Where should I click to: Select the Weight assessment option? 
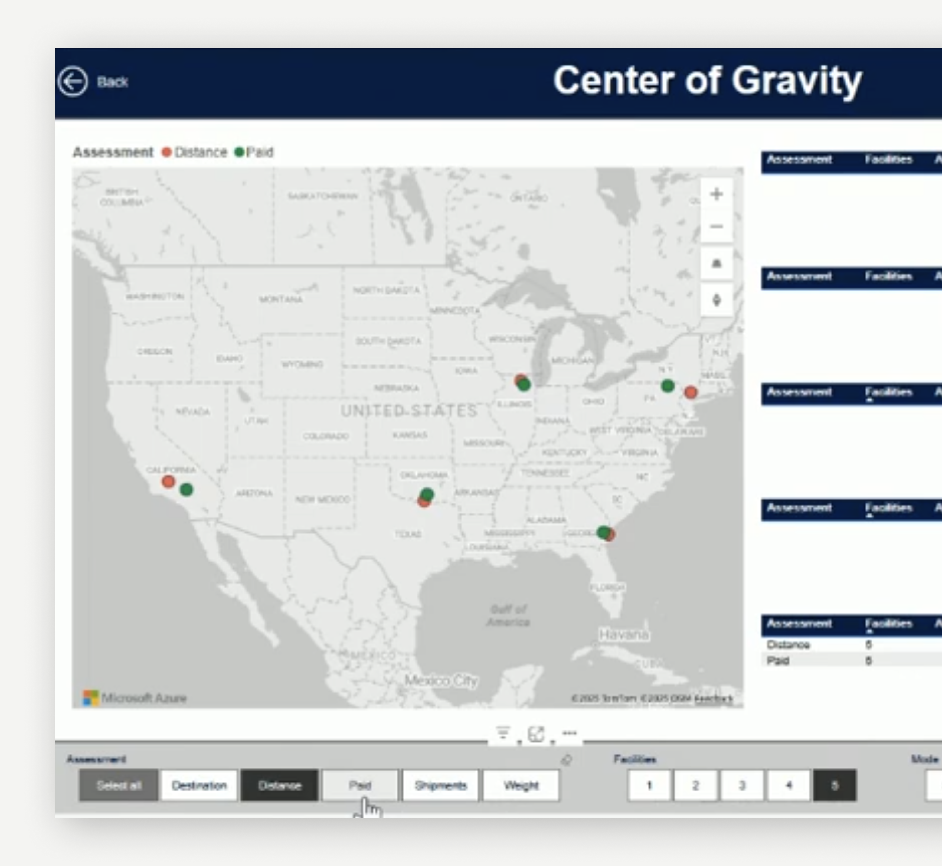(x=521, y=785)
